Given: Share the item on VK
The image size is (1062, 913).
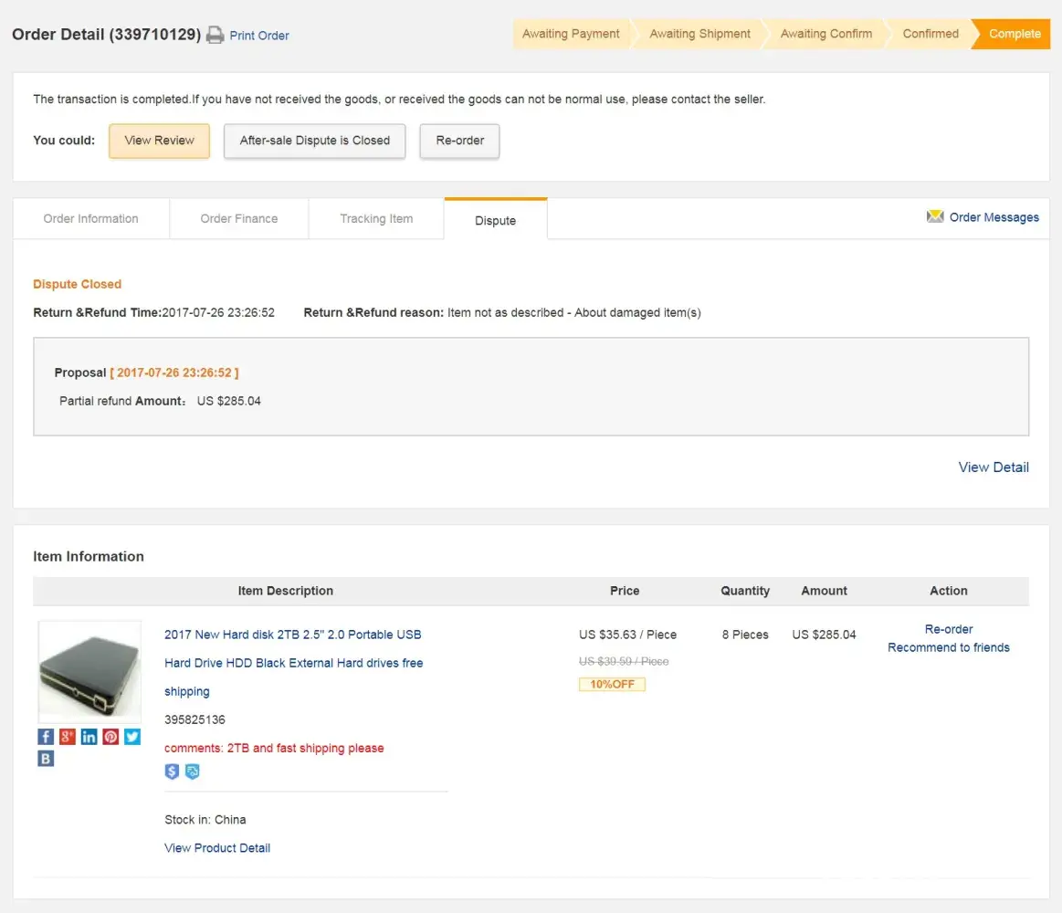Looking at the screenshot, I should click(x=46, y=759).
